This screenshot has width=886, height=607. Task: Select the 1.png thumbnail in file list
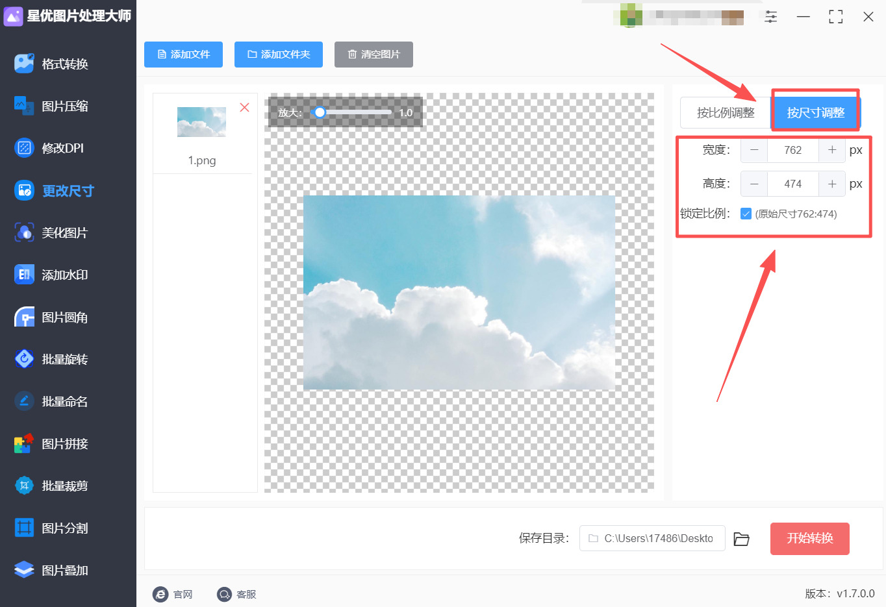[201, 122]
